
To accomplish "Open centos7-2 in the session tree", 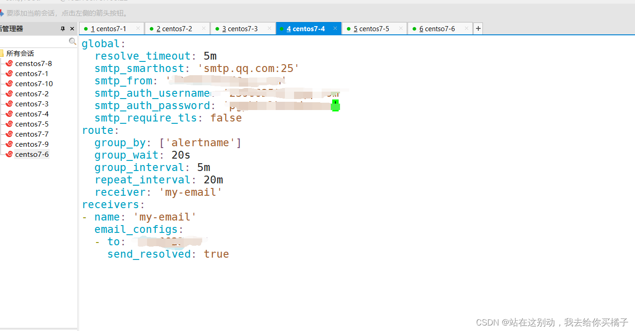I will 32,94.
